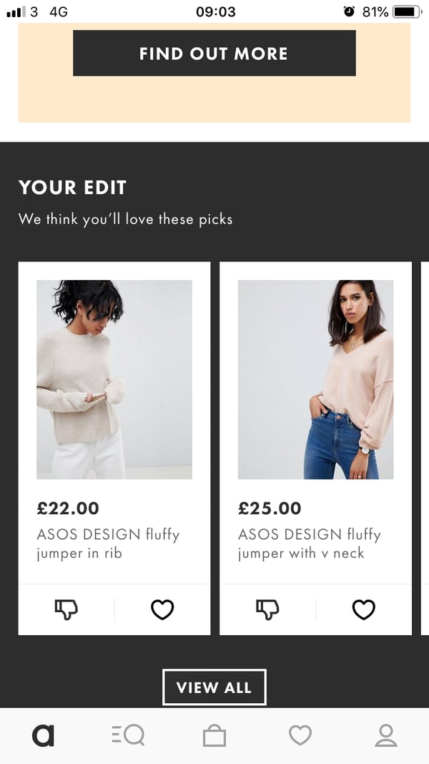Viewport: 429px width, 764px height.
Task: Open the account profile icon
Action: 386,735
